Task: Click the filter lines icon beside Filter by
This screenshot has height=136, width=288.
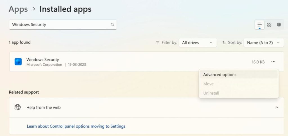Action: (157, 42)
